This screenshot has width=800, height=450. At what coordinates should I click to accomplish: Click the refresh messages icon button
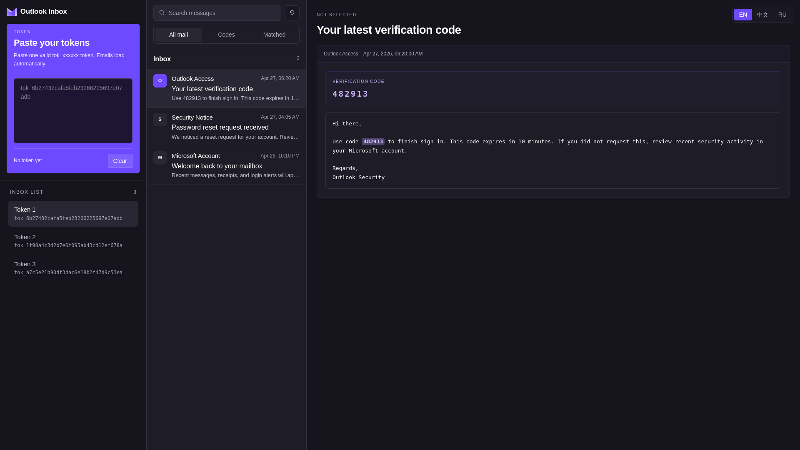[x=292, y=13]
